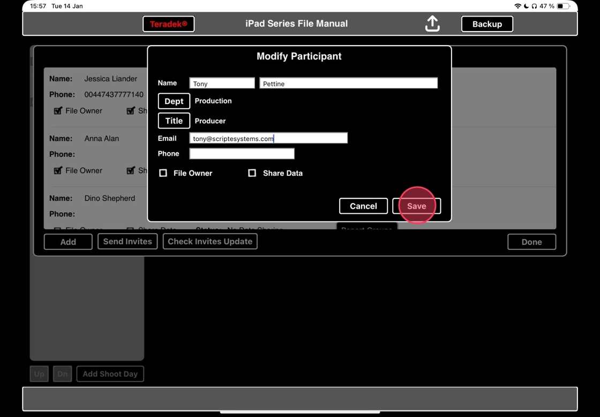Edit the last name field containing Pettine
The width and height of the screenshot is (600, 417).
pyautogui.click(x=349, y=83)
